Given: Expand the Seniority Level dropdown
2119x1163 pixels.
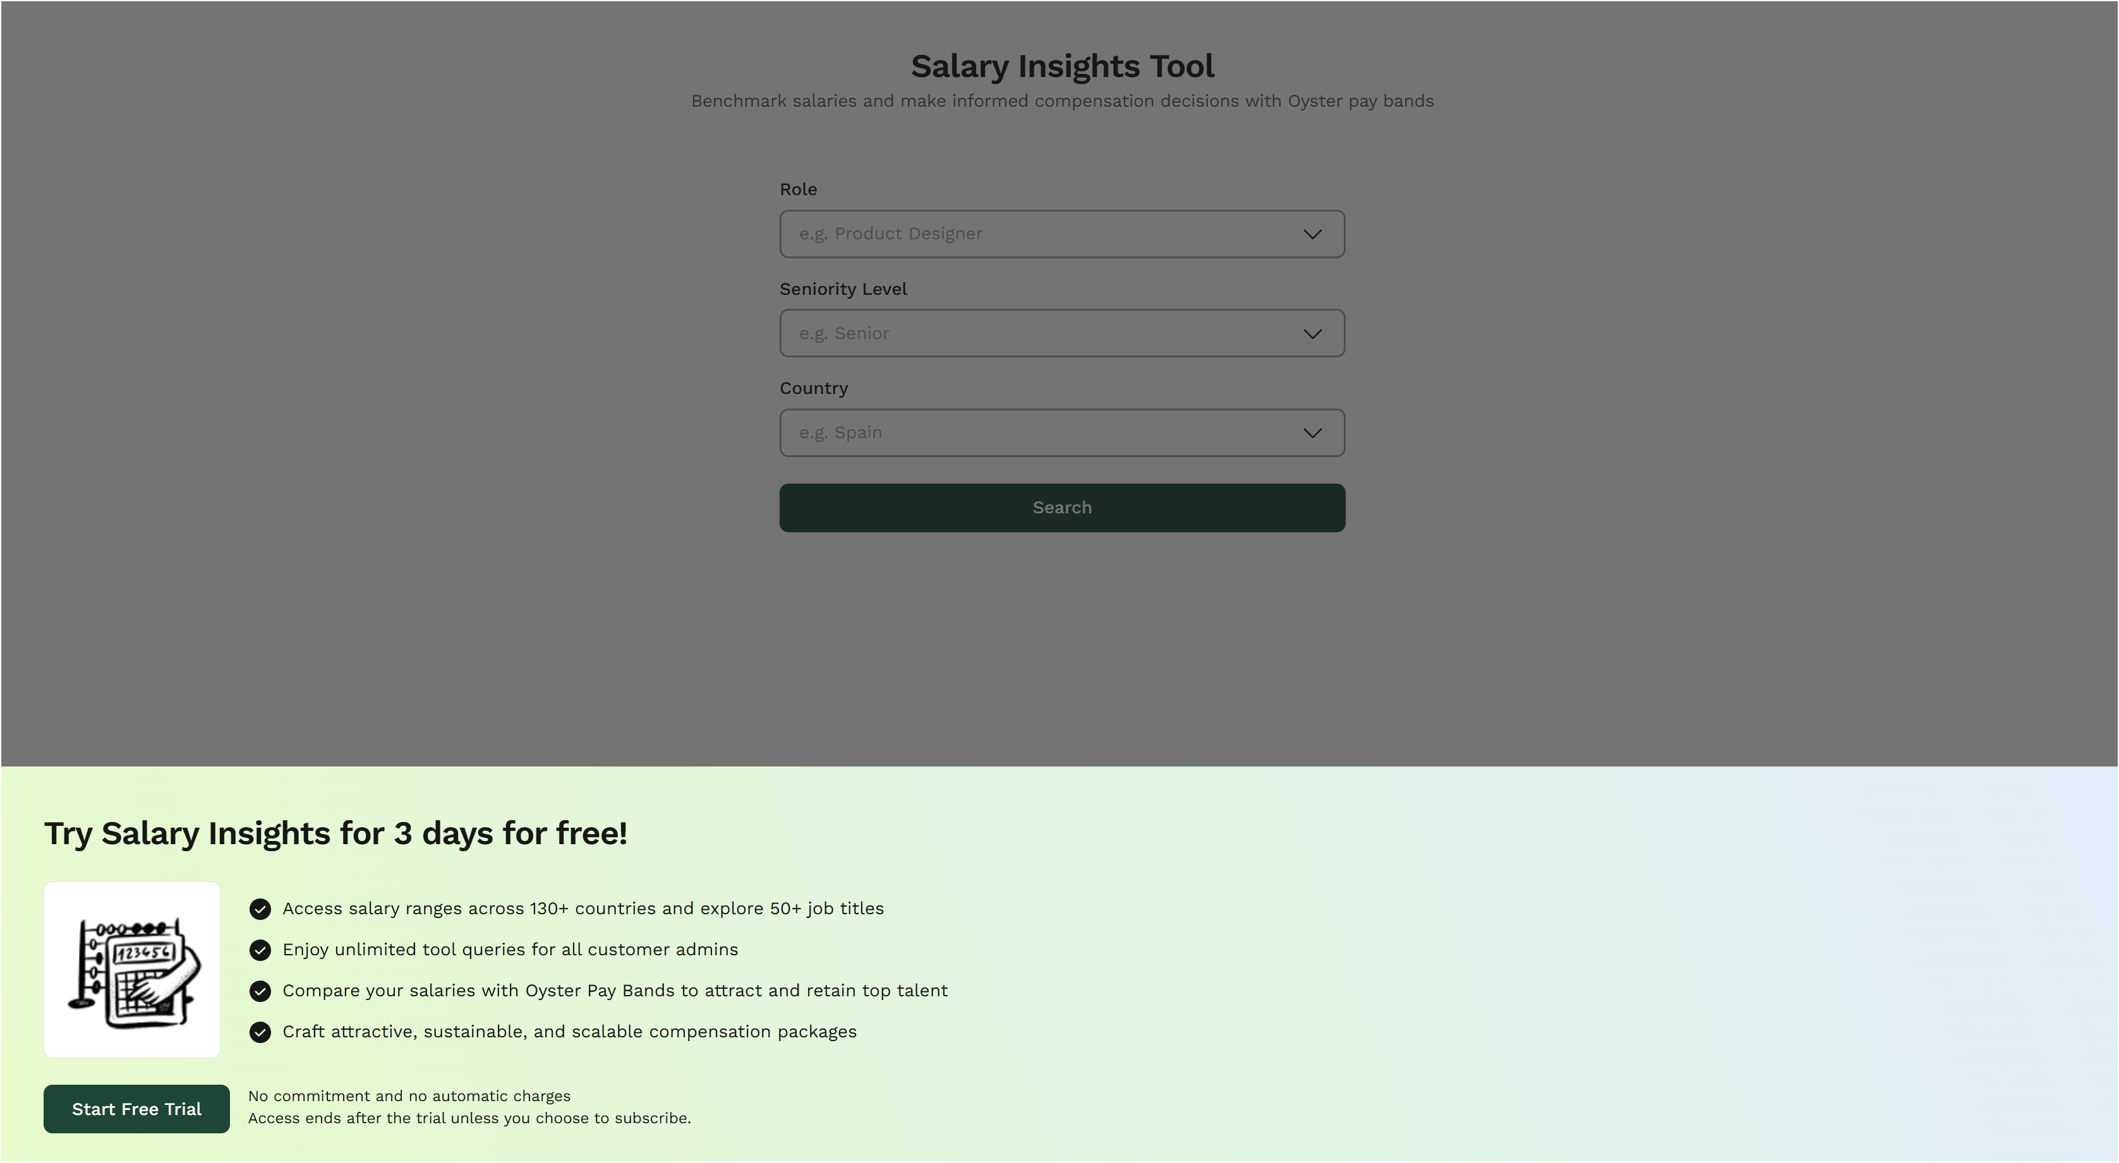Looking at the screenshot, I should pyautogui.click(x=1061, y=333).
